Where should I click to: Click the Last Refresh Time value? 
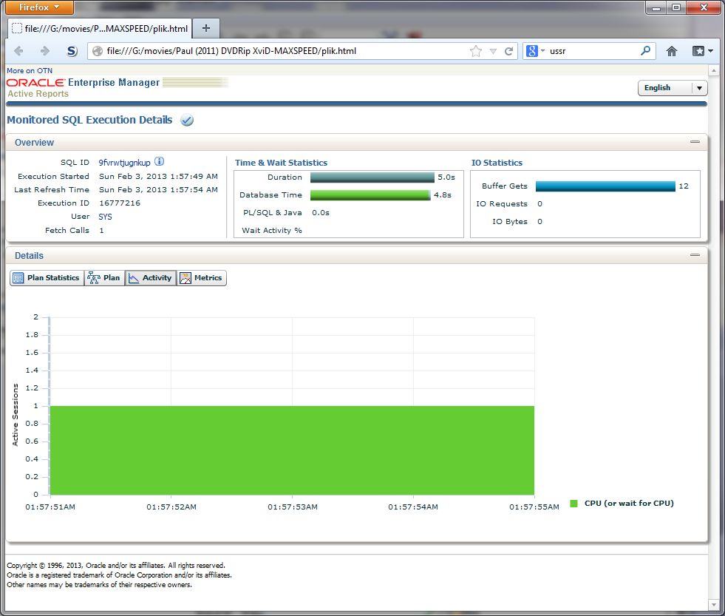point(158,190)
